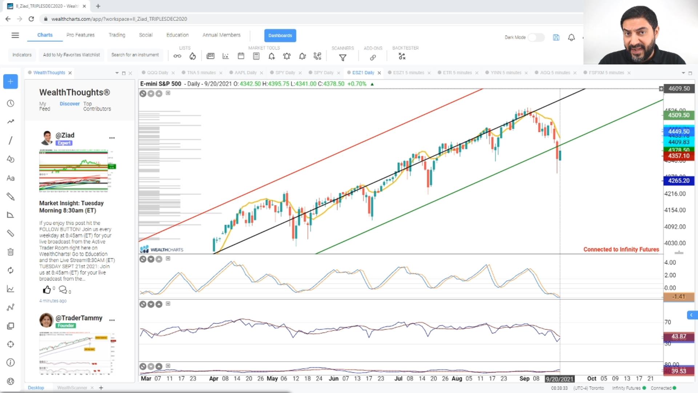Click the Dashboards button

(x=280, y=35)
